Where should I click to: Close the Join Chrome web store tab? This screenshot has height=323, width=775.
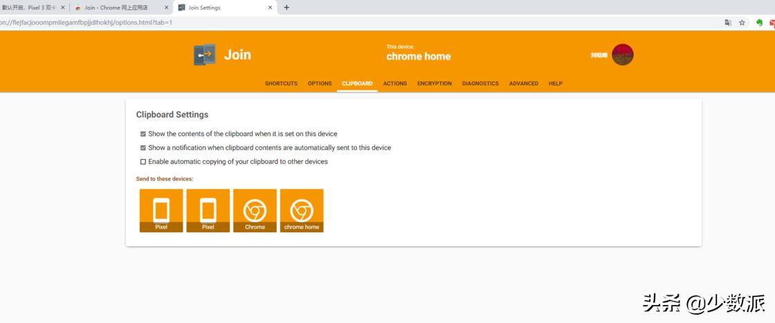[166, 8]
